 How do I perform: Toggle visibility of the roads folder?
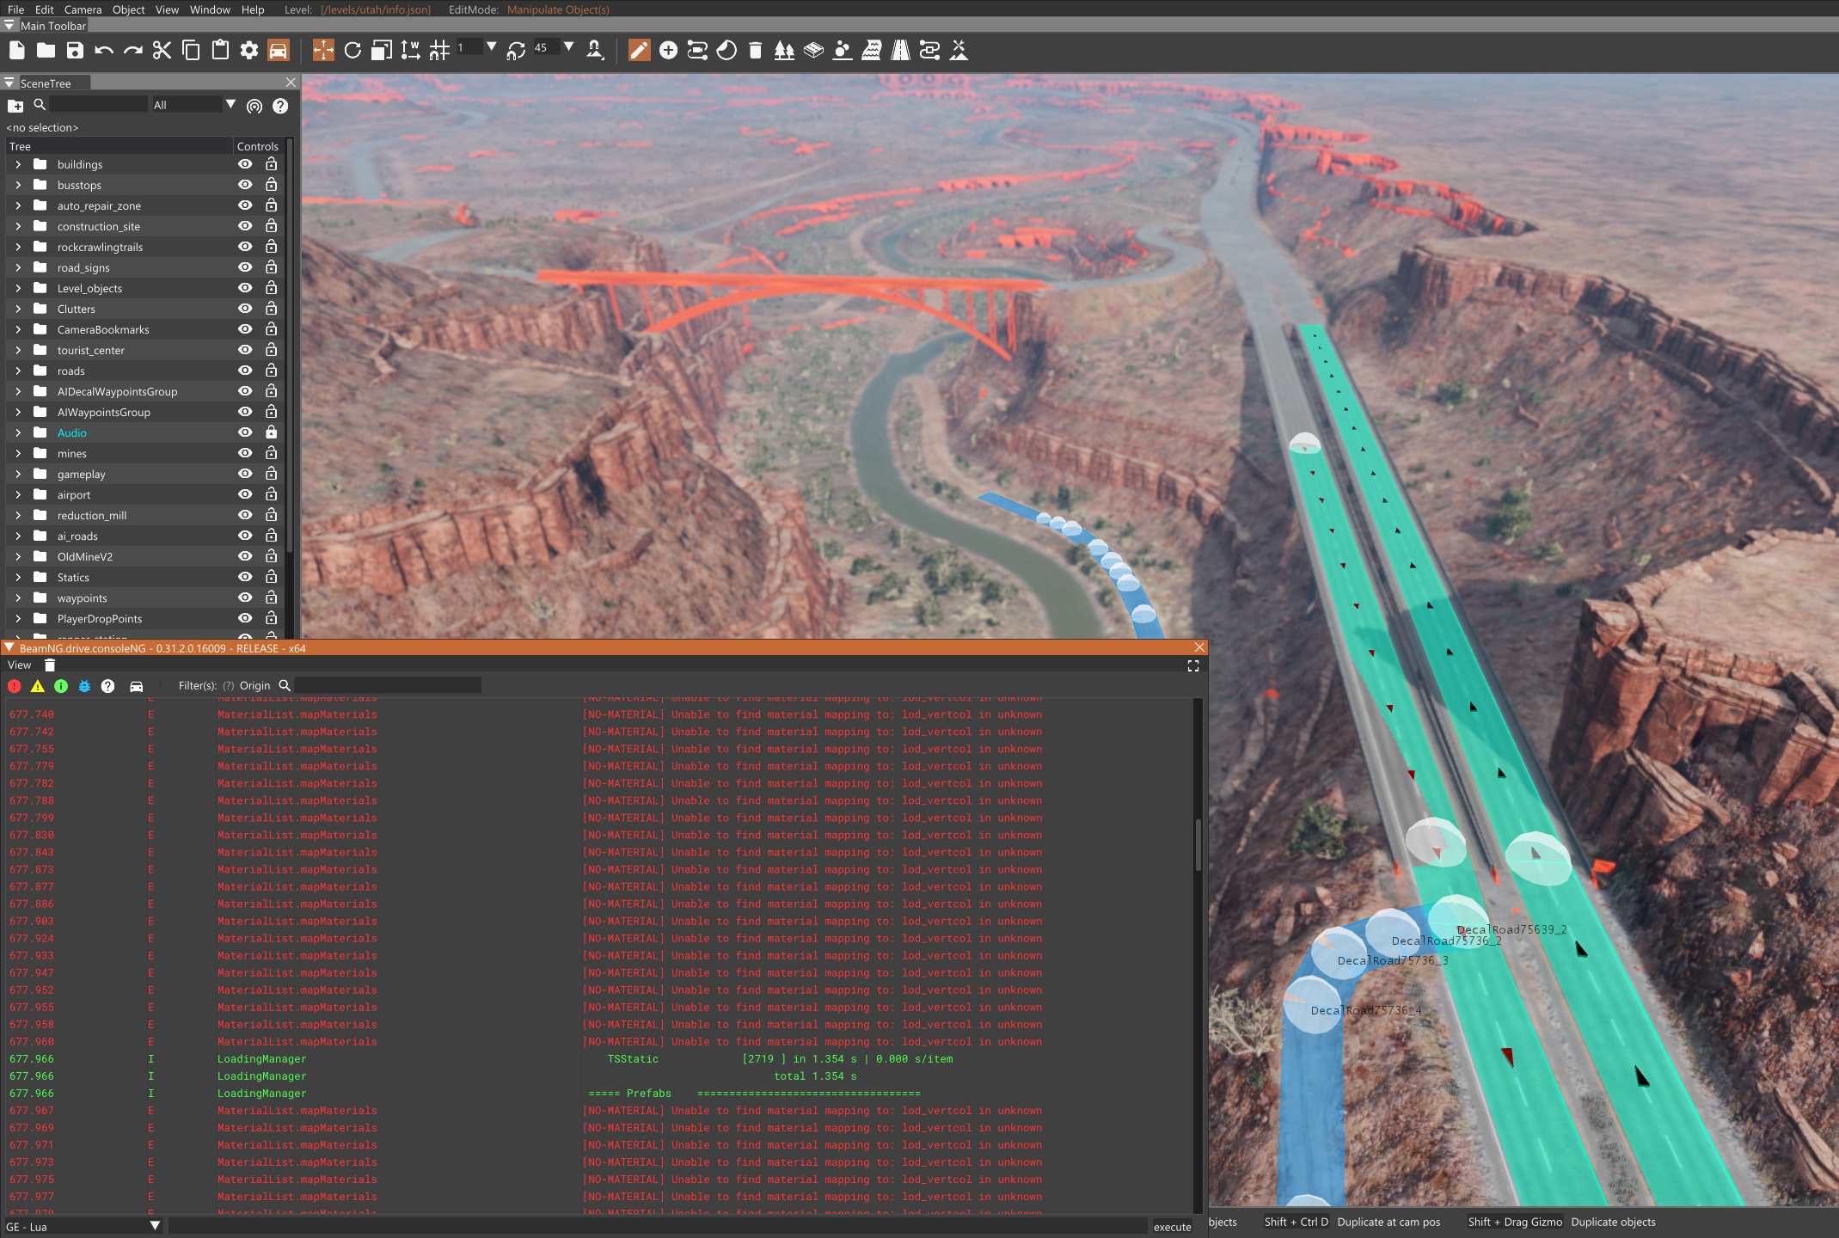tap(245, 371)
